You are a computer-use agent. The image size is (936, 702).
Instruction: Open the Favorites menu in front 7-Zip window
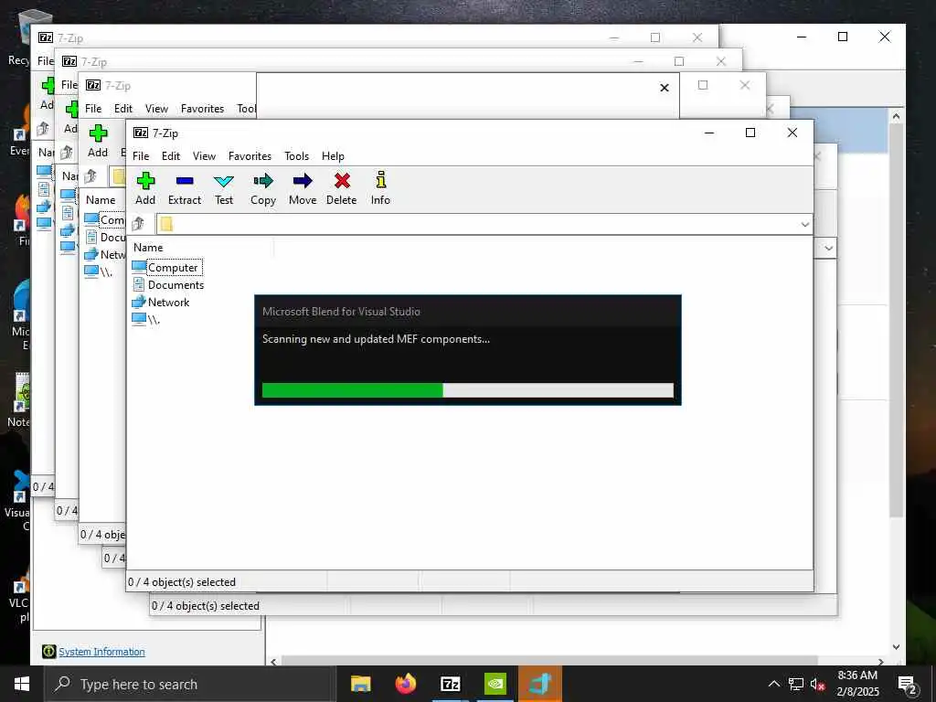click(x=250, y=155)
